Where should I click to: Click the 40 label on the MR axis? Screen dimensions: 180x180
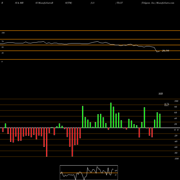[x=176, y=118]
